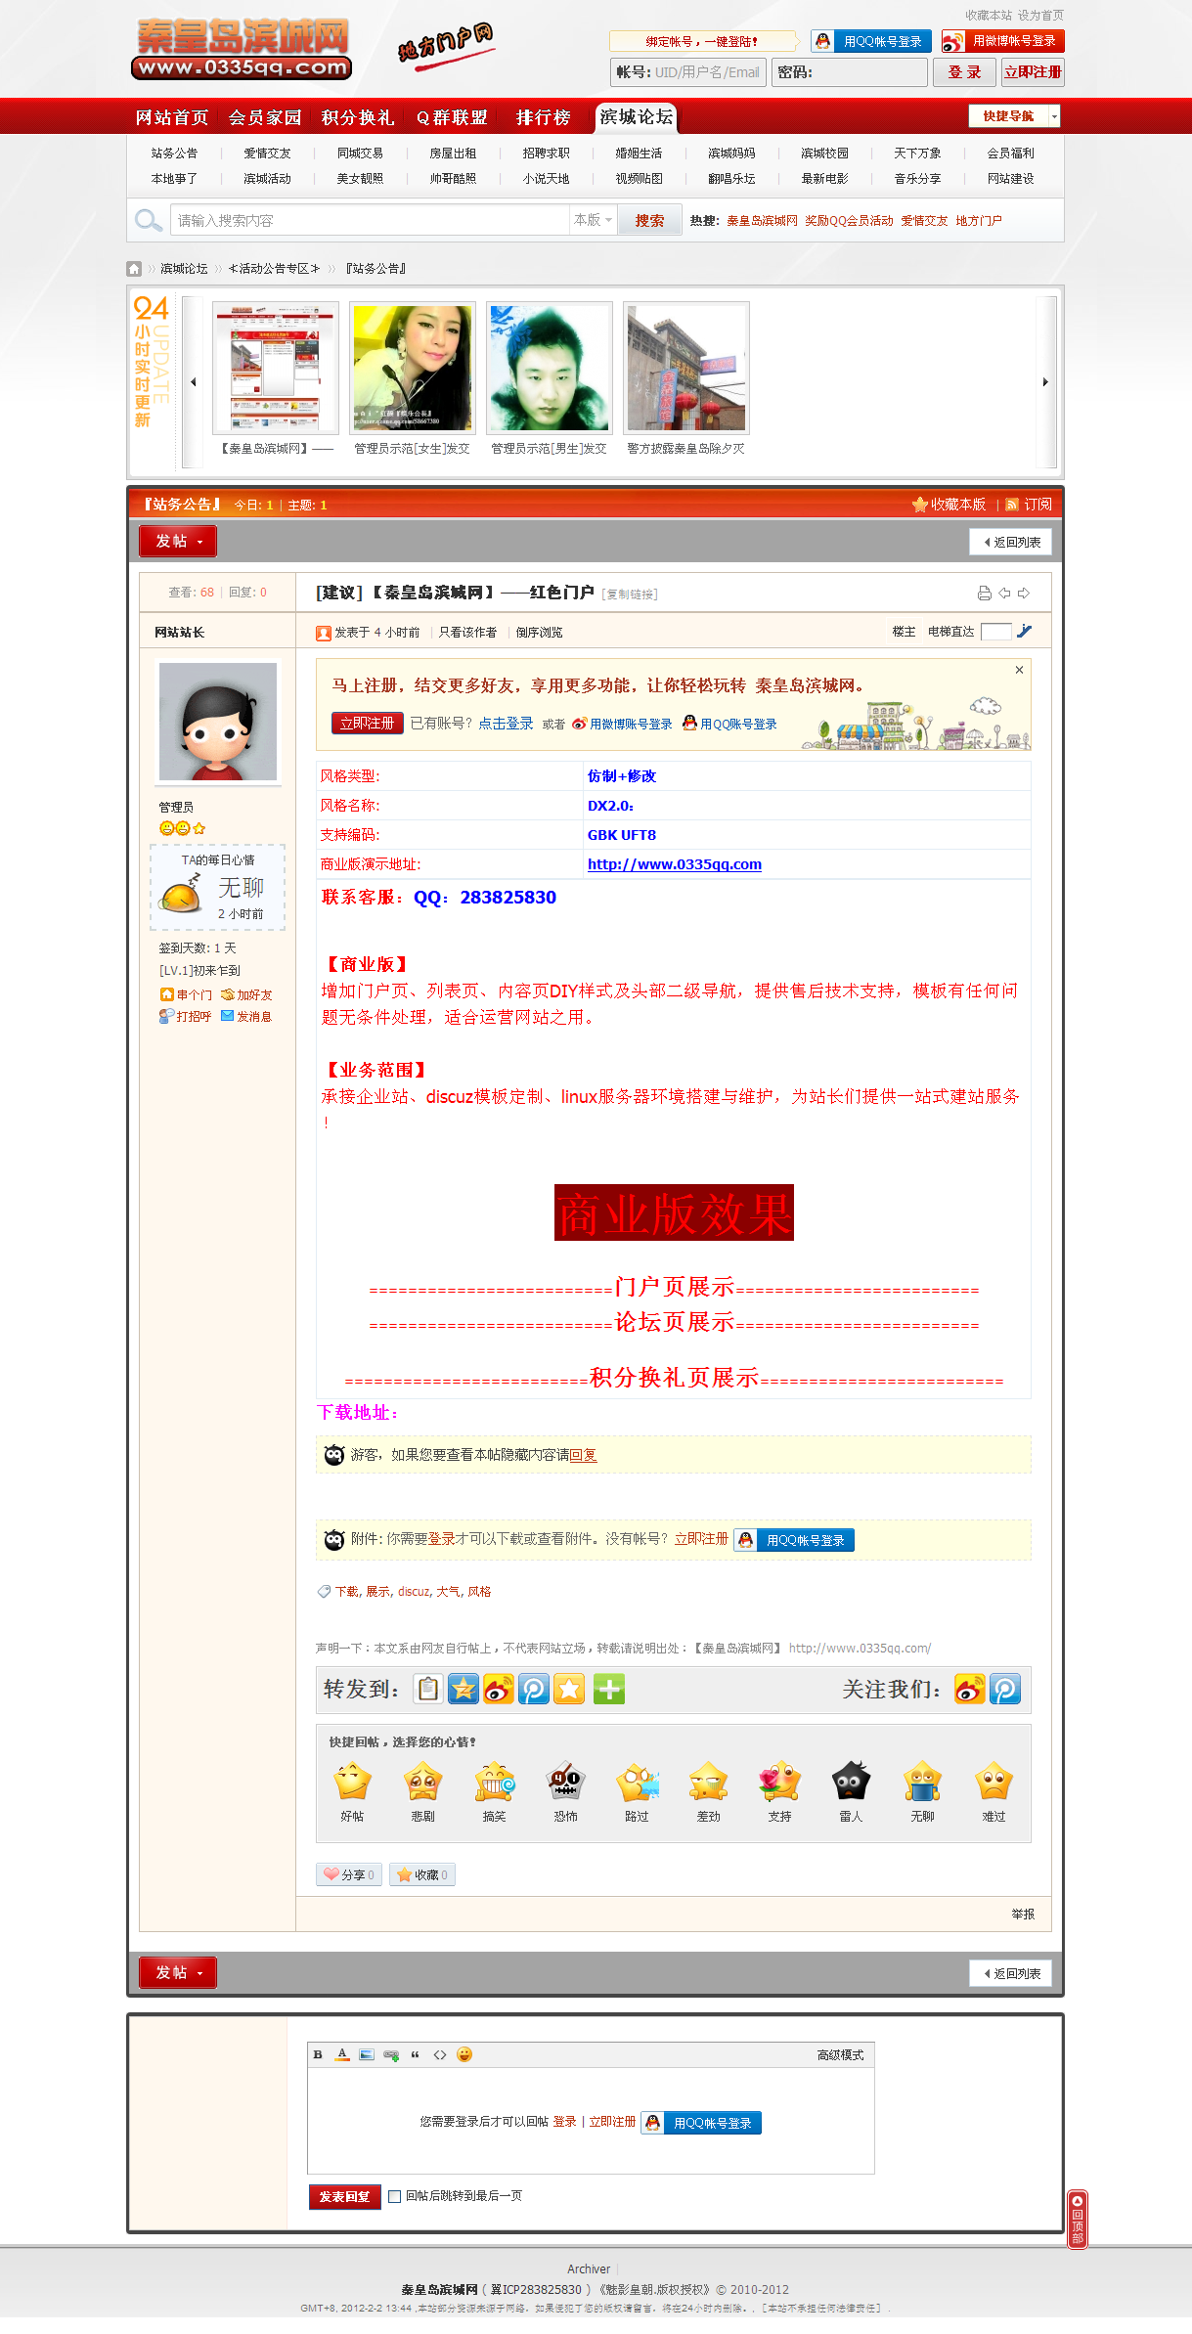This screenshot has height=2334, width=1192.
Task: Click the 分享 share post button
Action: 349,1874
